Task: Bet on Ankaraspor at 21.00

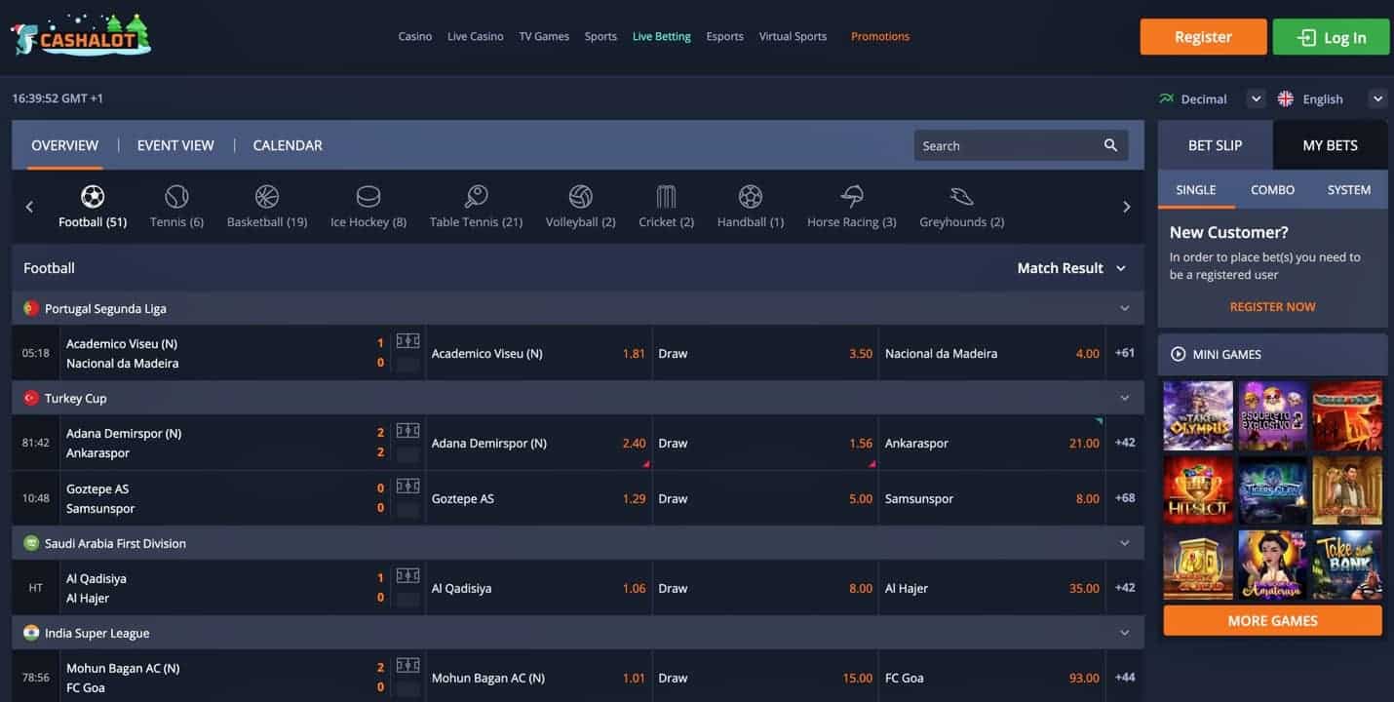Action: coord(992,443)
